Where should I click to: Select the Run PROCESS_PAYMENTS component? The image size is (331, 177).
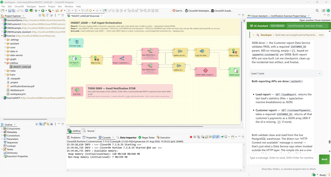[x=150, y=68]
